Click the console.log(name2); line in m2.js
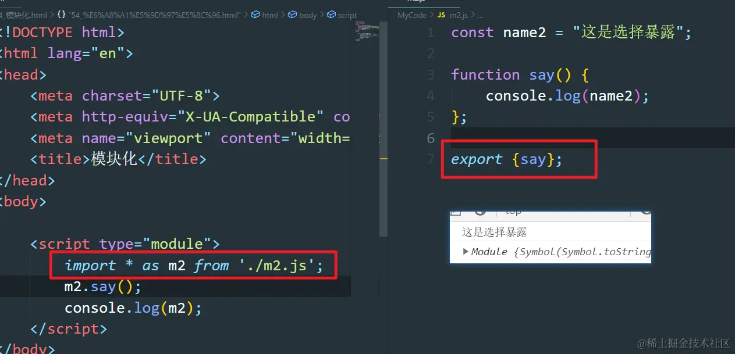735x354 pixels. 567,95
